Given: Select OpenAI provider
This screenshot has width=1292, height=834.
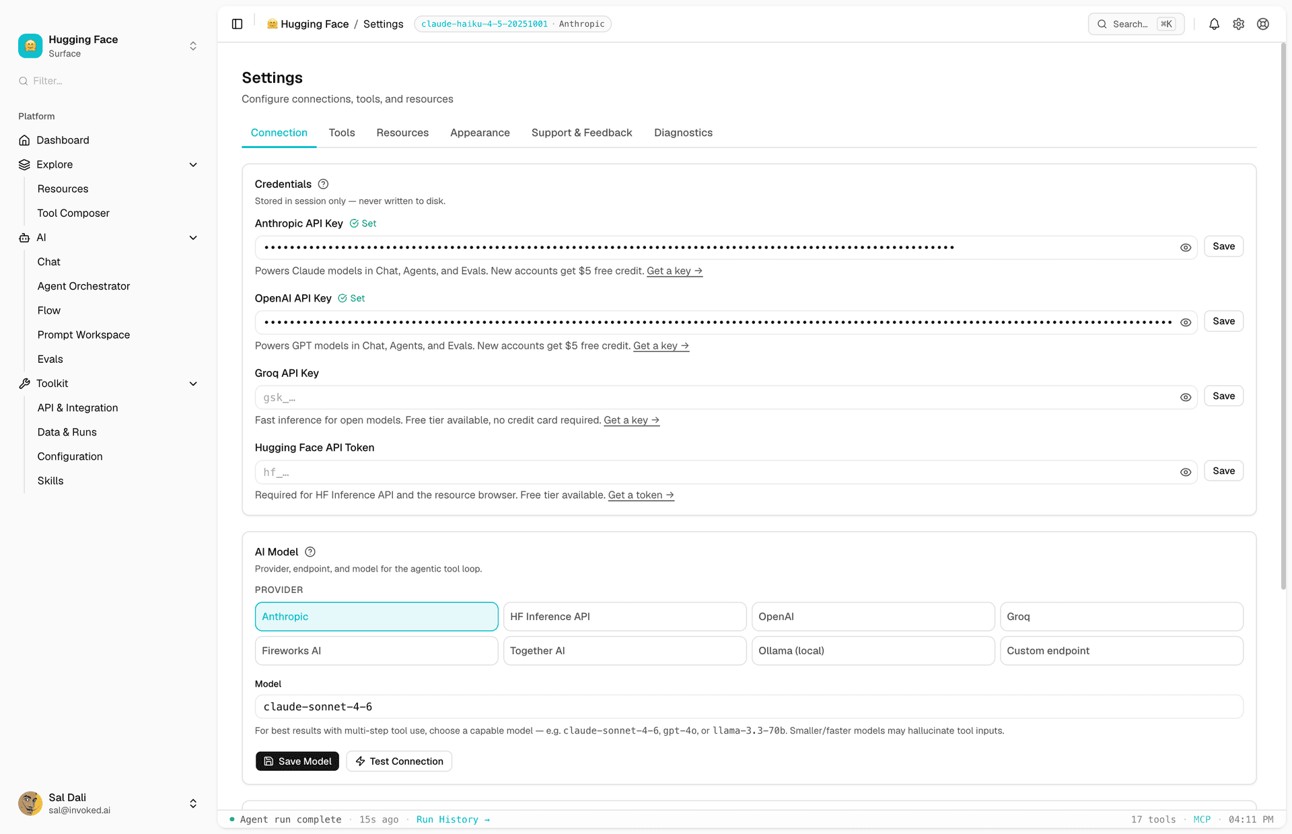Looking at the screenshot, I should [873, 617].
